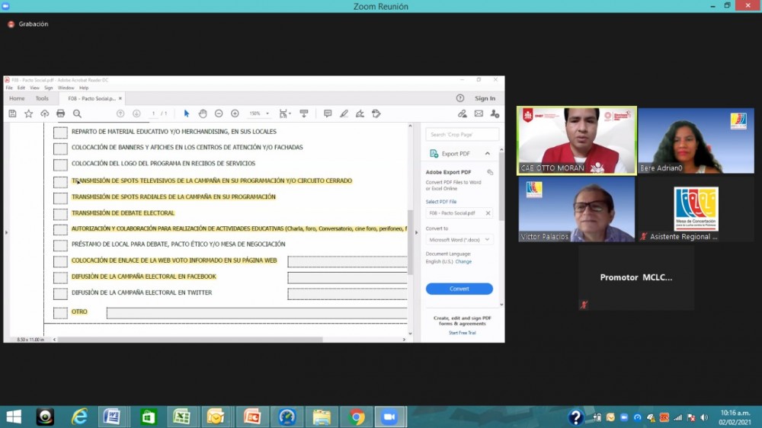Open Google Chrome from the taskbar
The height and width of the screenshot is (428, 762).
[x=356, y=417]
